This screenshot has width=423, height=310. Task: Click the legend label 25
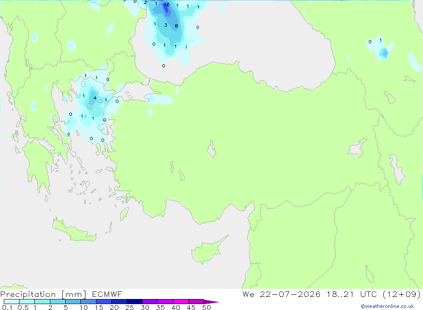pos(129,307)
